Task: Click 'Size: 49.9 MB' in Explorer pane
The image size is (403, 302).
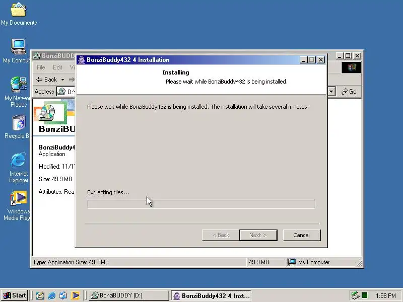Action: pos(55,179)
